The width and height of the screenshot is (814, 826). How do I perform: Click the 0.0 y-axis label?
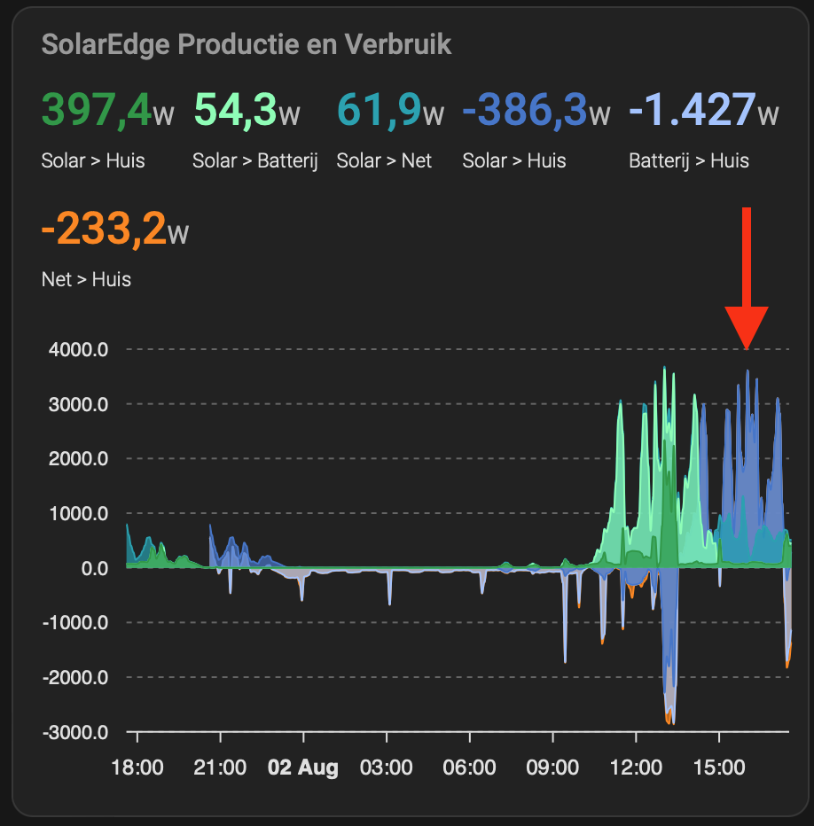[94, 568]
